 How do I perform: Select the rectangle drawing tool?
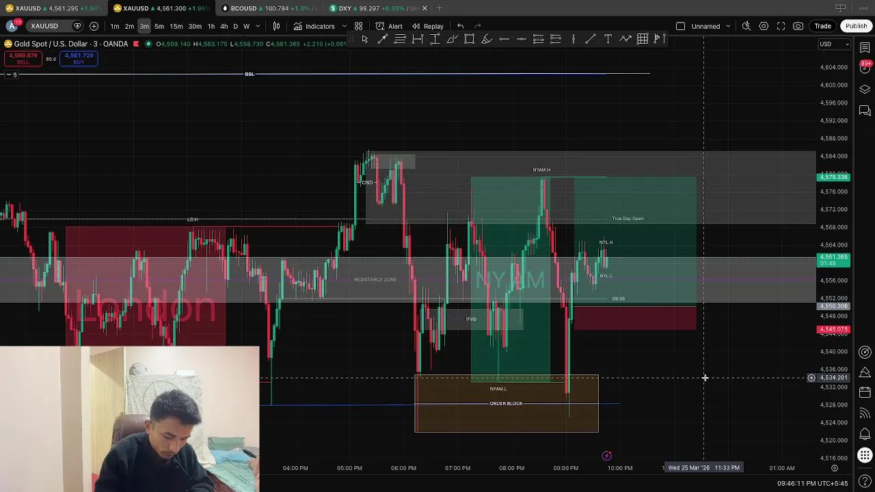click(x=469, y=40)
